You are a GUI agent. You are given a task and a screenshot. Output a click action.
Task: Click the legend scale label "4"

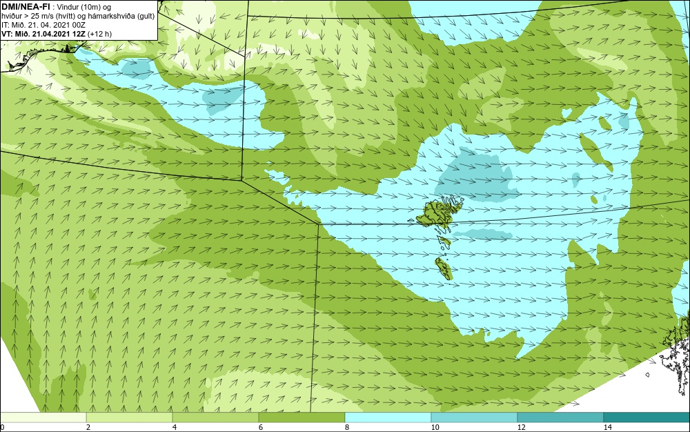pyautogui.click(x=175, y=427)
